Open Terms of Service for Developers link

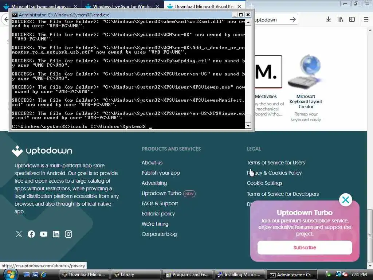point(283,194)
